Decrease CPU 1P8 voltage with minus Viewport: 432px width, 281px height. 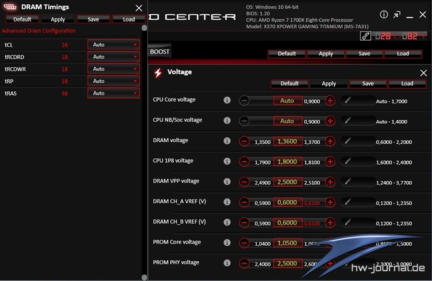(244, 162)
